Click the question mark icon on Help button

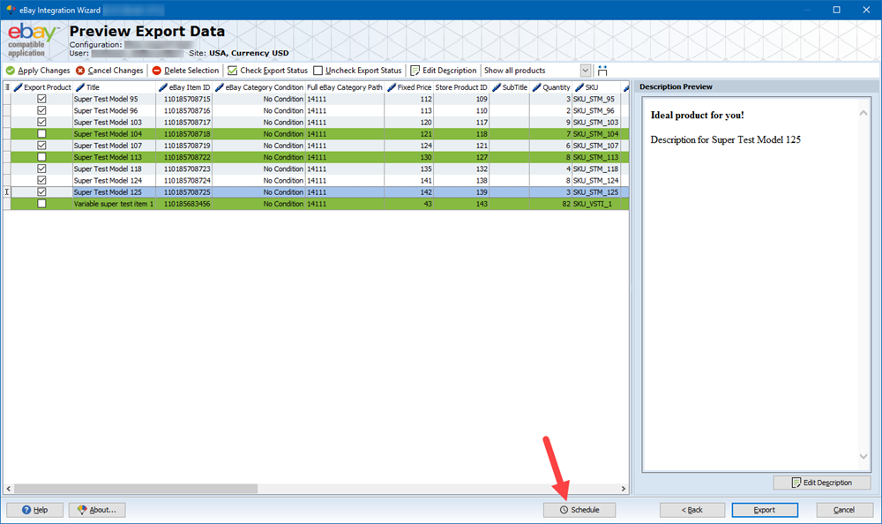coord(26,510)
